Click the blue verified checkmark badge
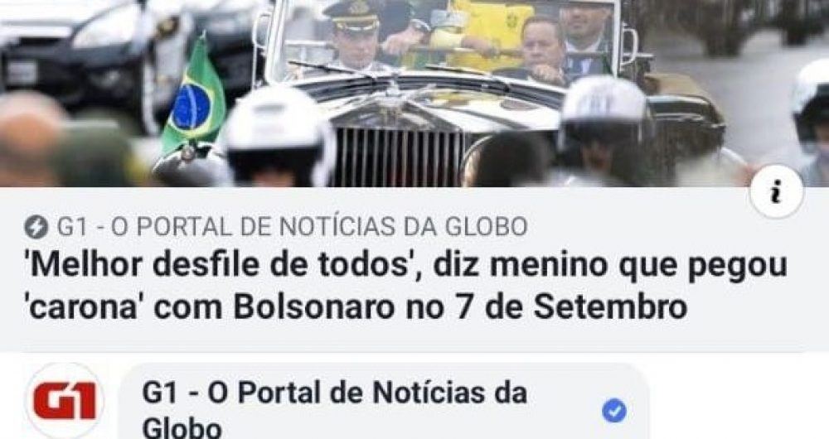The image size is (829, 439). [613, 411]
